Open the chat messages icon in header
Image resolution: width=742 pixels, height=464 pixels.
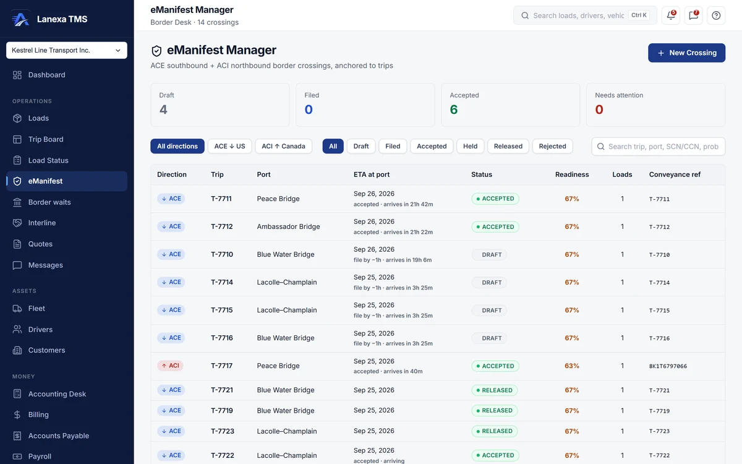pyautogui.click(x=694, y=15)
